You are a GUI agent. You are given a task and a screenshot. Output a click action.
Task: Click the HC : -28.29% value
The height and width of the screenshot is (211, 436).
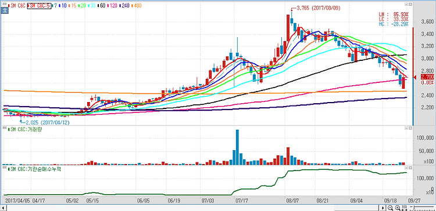click(x=394, y=24)
